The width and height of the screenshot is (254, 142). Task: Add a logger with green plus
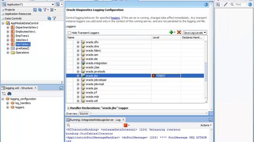coord(171,32)
